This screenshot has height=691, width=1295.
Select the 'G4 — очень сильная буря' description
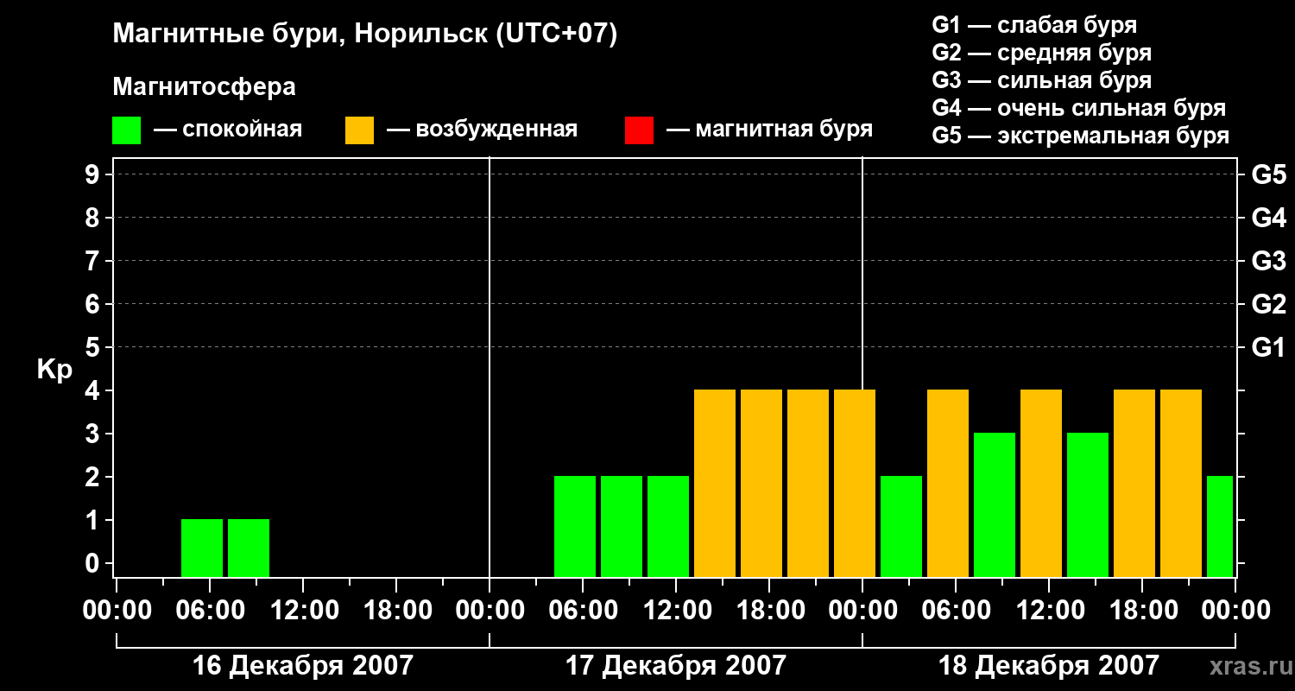[1079, 108]
